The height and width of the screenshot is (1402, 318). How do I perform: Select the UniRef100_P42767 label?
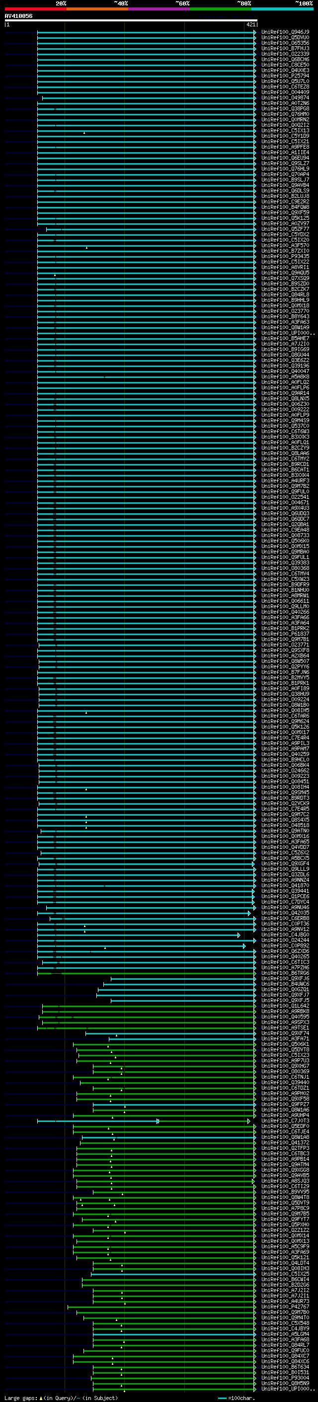point(285,1307)
